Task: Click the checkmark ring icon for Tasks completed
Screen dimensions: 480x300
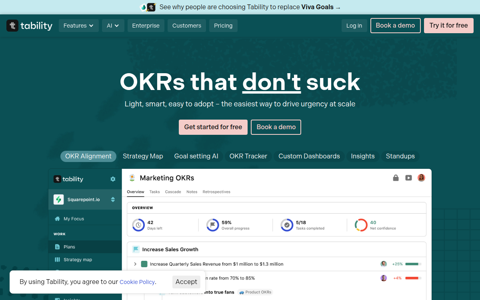Action: [x=287, y=225]
